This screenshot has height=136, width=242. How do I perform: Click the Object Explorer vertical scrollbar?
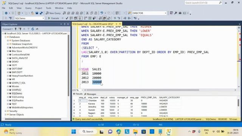click(x=68, y=65)
